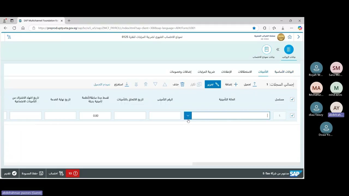
Task: Switch to the الاستحقاقات tab
Action: pyautogui.click(x=245, y=72)
